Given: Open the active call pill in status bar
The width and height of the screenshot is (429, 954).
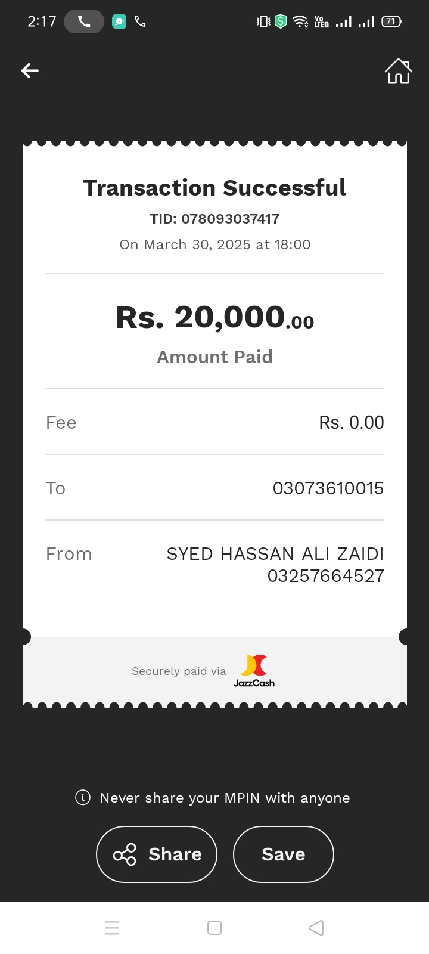Looking at the screenshot, I should (84, 22).
